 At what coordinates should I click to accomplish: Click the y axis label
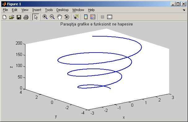(x=56, y=116)
